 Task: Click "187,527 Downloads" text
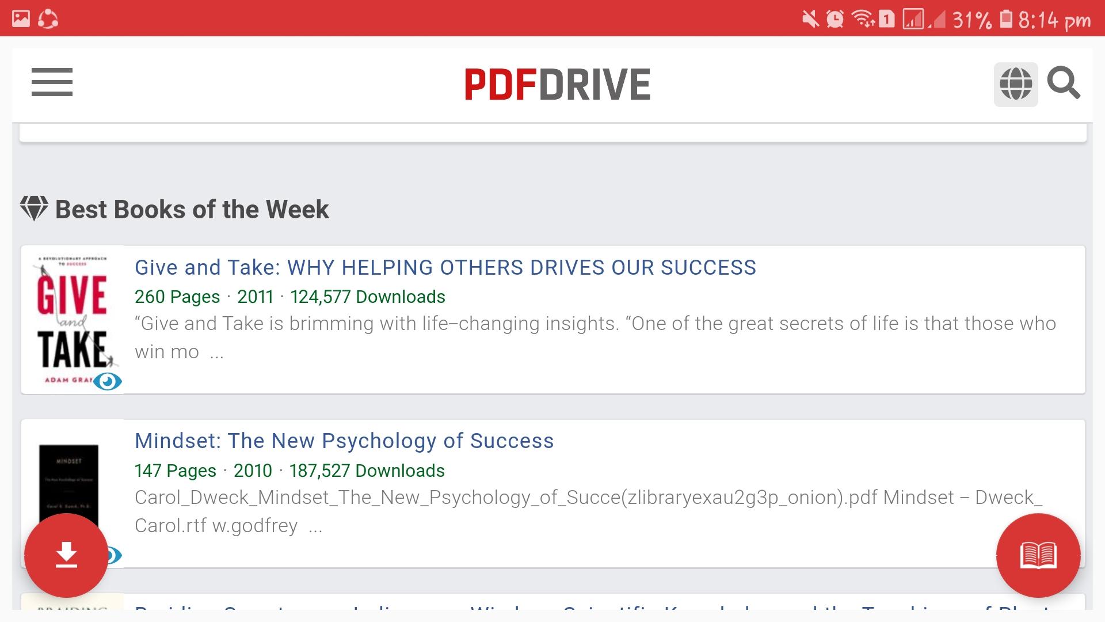[367, 471]
